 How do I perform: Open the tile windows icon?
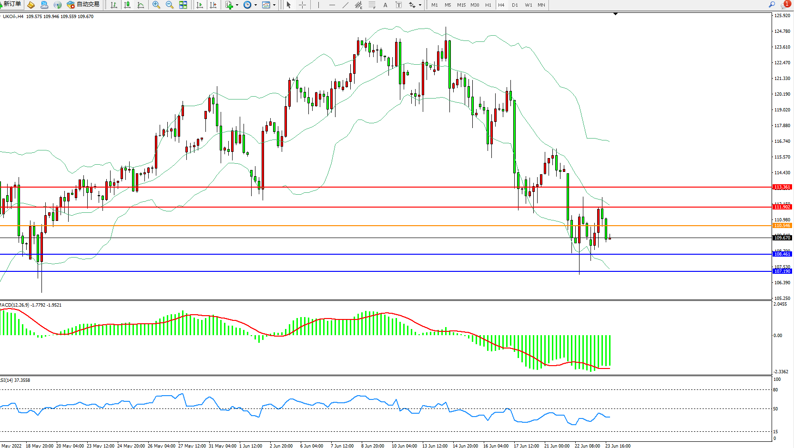(x=183, y=5)
